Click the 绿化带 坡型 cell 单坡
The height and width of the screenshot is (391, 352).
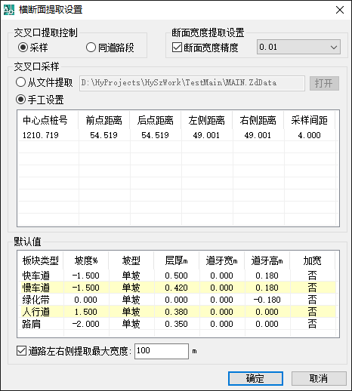click(131, 300)
